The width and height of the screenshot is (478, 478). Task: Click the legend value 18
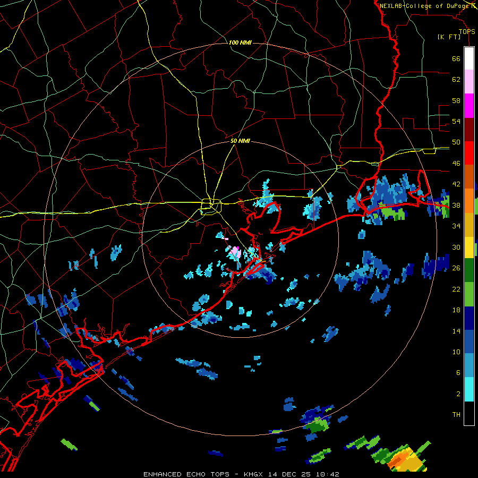[456, 310]
